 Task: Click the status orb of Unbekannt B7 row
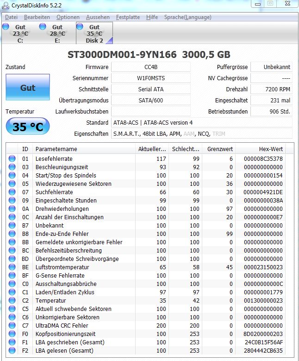(12, 225)
